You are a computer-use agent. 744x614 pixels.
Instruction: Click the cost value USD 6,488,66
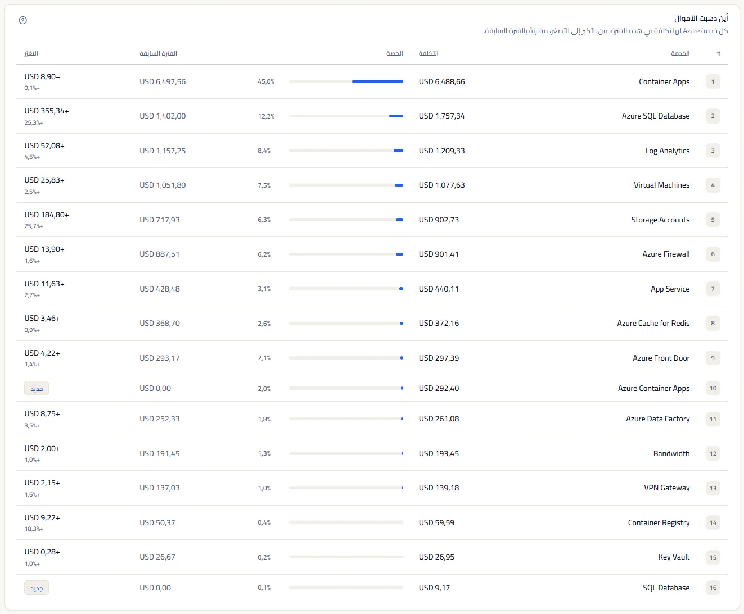[x=442, y=81]
